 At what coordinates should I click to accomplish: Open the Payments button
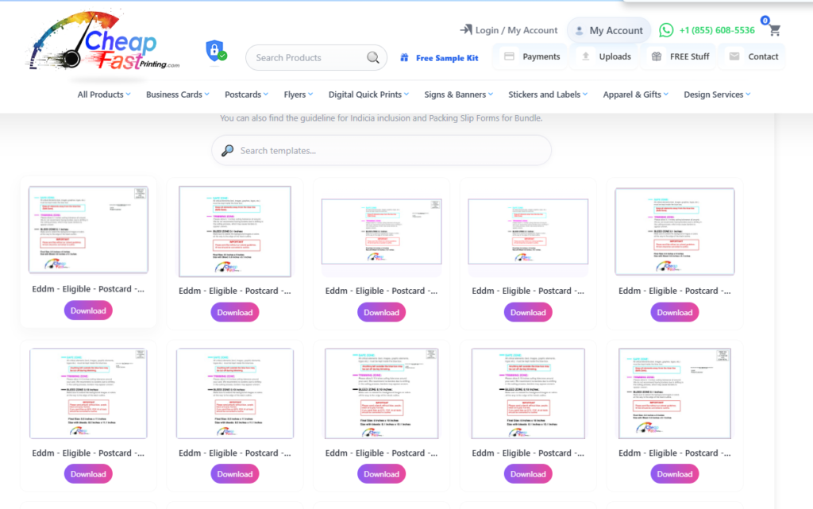[x=532, y=56]
